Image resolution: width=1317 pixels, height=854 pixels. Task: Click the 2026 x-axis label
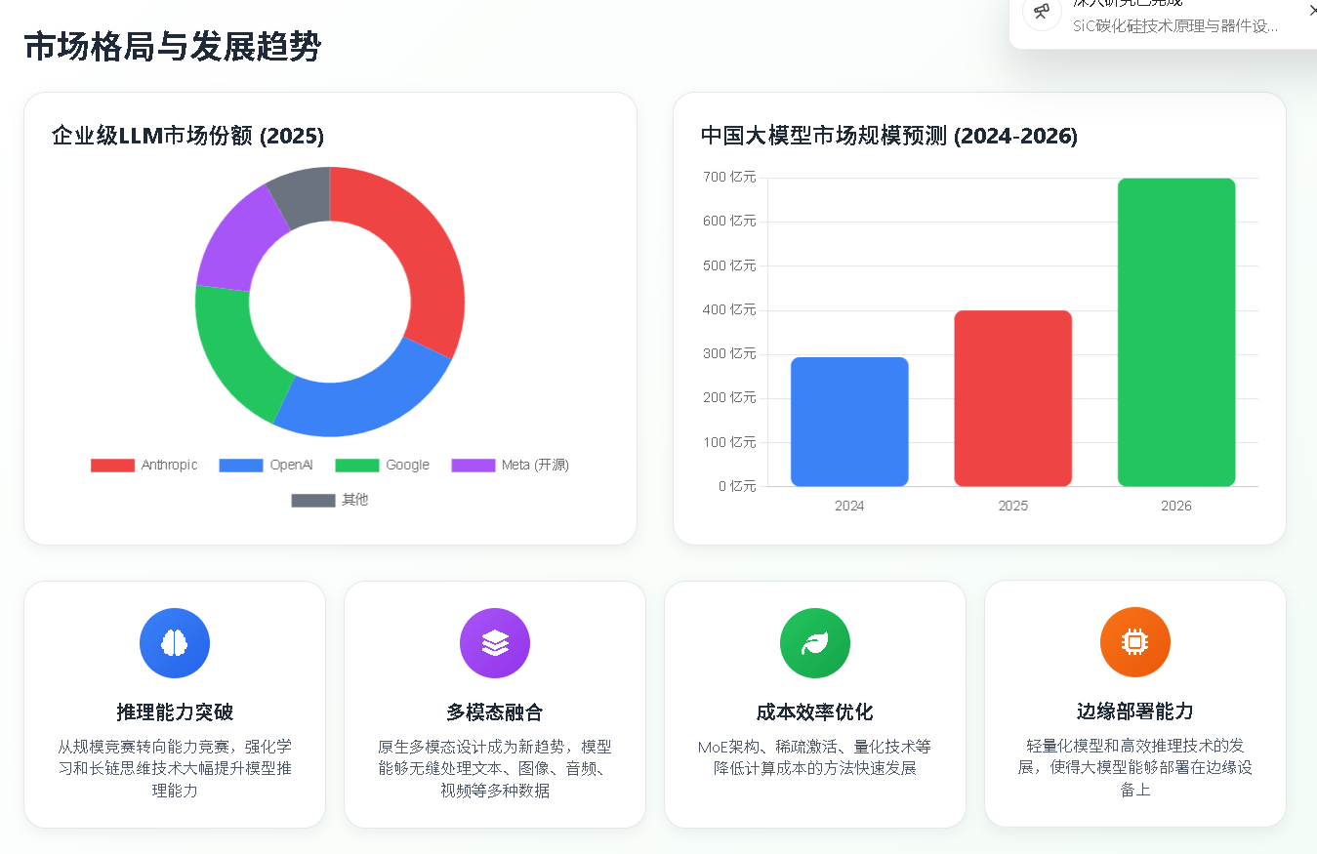1176,506
